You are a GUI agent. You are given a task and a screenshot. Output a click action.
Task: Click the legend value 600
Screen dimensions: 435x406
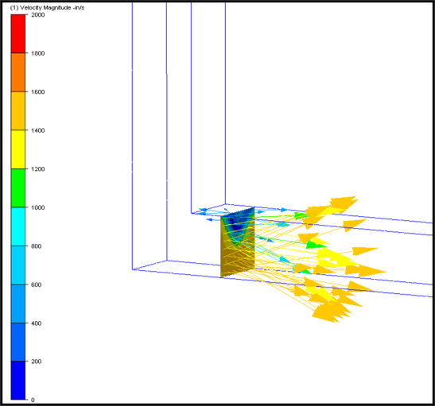[x=36, y=284]
